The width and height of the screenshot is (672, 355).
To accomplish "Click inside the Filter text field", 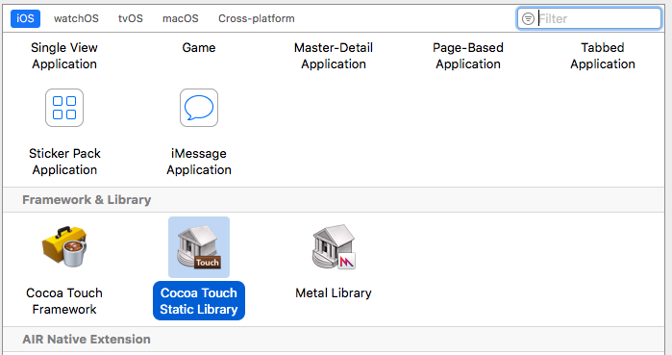I will pos(589,18).
